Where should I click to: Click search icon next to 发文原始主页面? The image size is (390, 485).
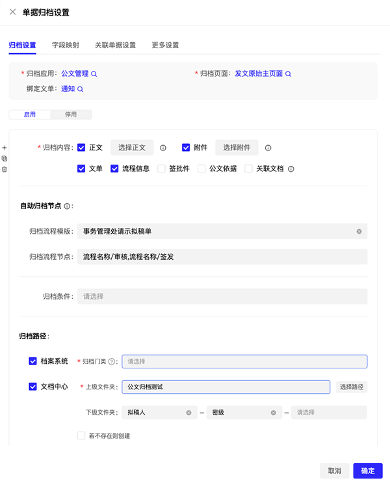(x=289, y=74)
